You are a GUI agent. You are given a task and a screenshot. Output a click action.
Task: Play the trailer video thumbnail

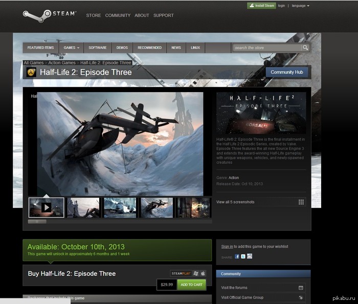(x=47, y=207)
